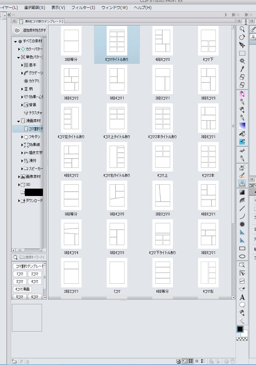Switch to large thumbnail grid view
Viewport: 256px width, 365px height.
(x=191, y=361)
